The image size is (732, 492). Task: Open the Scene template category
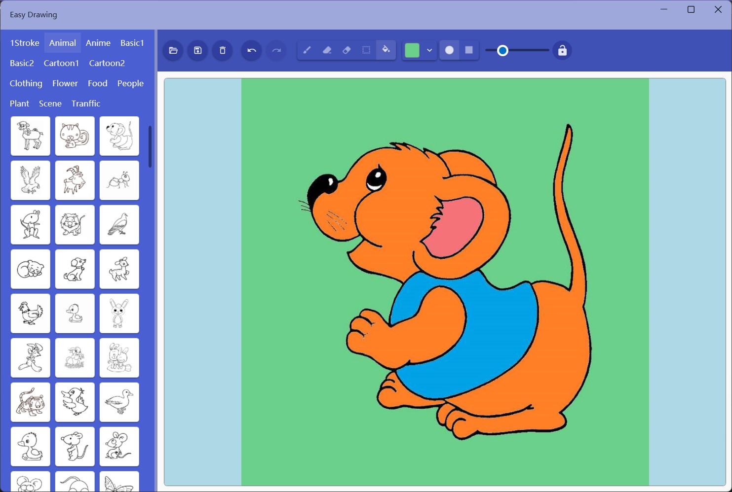coord(50,104)
